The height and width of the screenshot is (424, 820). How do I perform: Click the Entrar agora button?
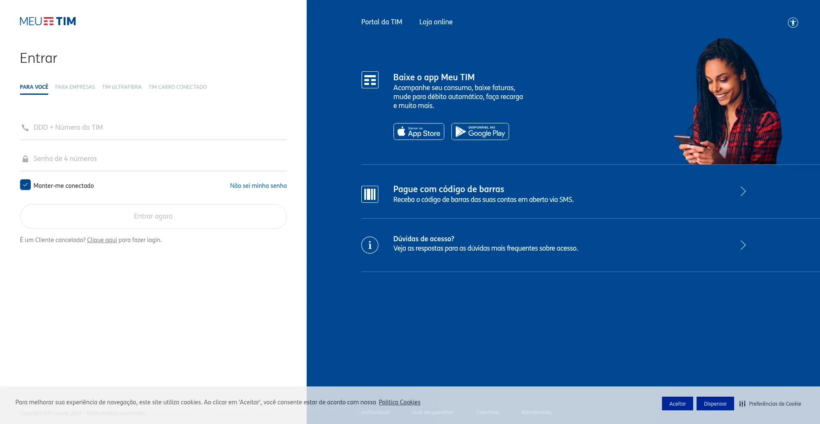point(153,216)
